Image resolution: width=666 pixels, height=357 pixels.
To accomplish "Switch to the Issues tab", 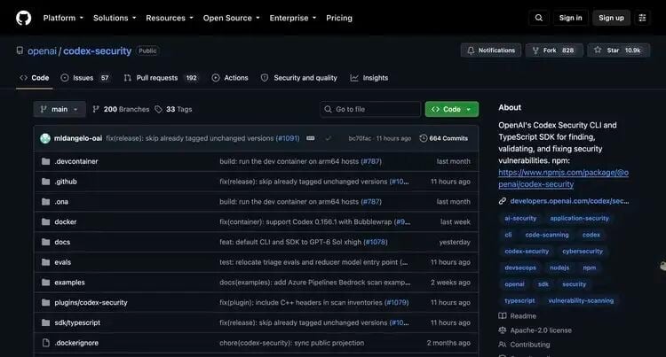I will pyautogui.click(x=85, y=78).
